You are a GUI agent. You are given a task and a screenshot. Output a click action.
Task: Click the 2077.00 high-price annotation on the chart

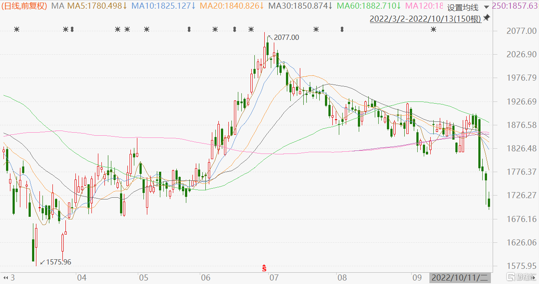pos(286,38)
